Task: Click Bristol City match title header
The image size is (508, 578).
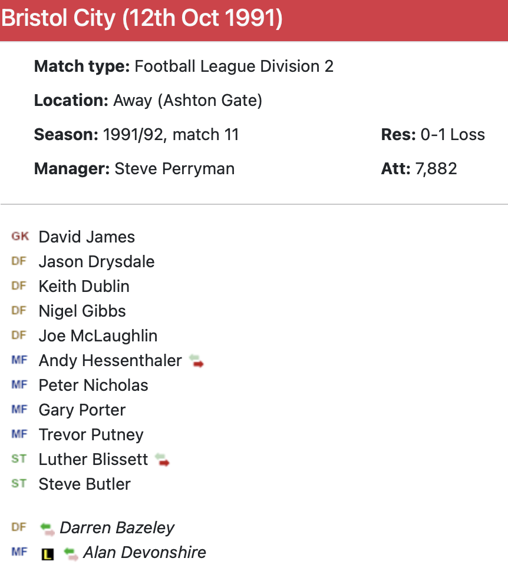Action: point(141,19)
